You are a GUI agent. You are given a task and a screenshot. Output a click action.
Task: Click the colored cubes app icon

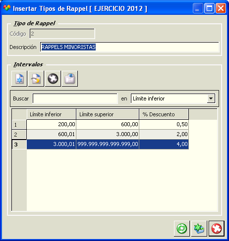[x=7, y=8]
